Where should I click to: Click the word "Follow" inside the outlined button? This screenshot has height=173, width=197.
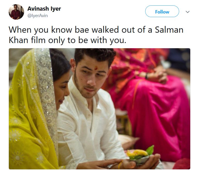tap(162, 12)
